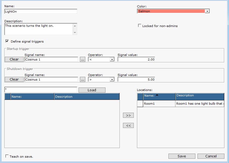Clear the Startup trigger
Viewport: 229px width, 163px height.
click(x=14, y=59)
